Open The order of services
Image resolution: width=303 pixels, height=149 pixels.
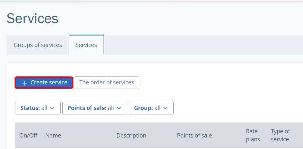107,82
